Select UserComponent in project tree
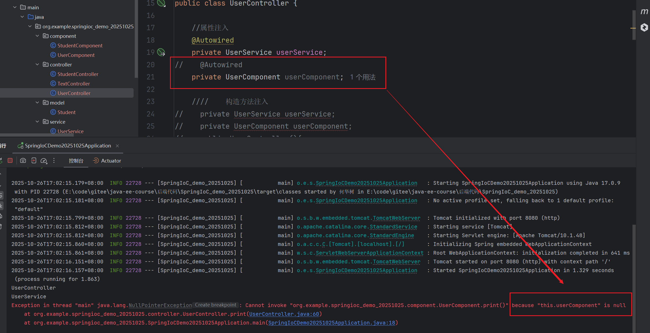 tap(76, 55)
